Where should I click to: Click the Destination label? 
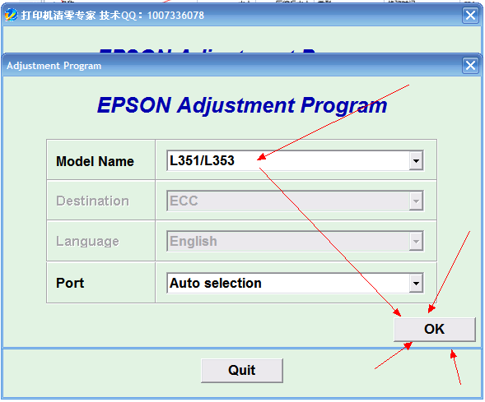pyautogui.click(x=92, y=201)
